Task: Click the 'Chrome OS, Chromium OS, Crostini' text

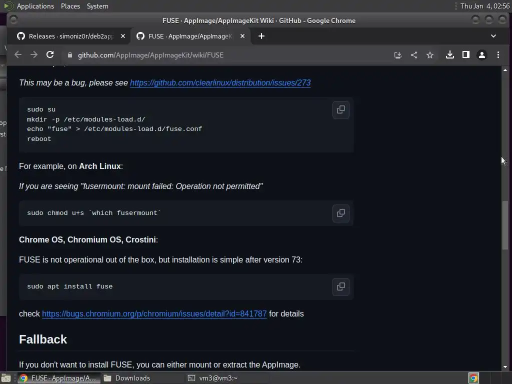Action: point(87,239)
